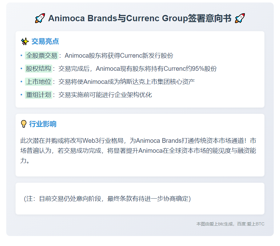The height and width of the screenshot is (246, 280).
Task: Click the bullet dot beside 全股票交易
Action: (21, 55)
